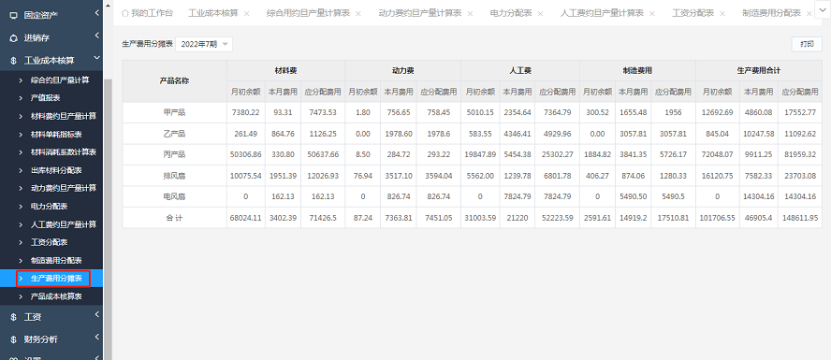Switch to 工资分配表 tab
The width and height of the screenshot is (831, 360).
(693, 13)
